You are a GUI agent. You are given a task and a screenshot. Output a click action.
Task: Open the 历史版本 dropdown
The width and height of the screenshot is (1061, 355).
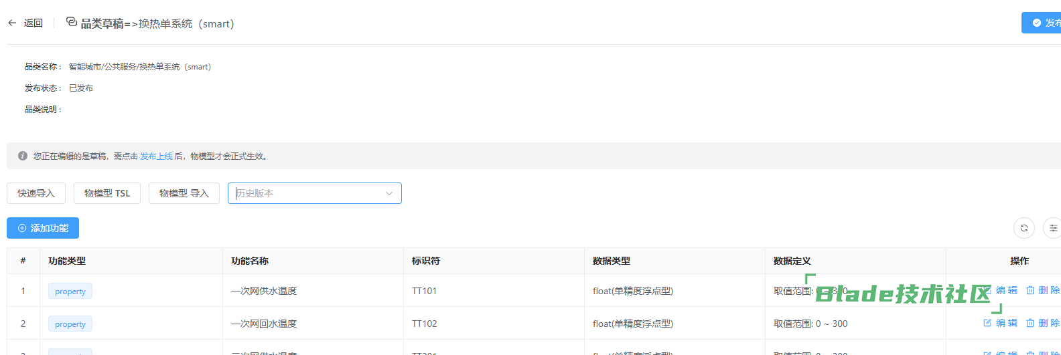point(308,193)
